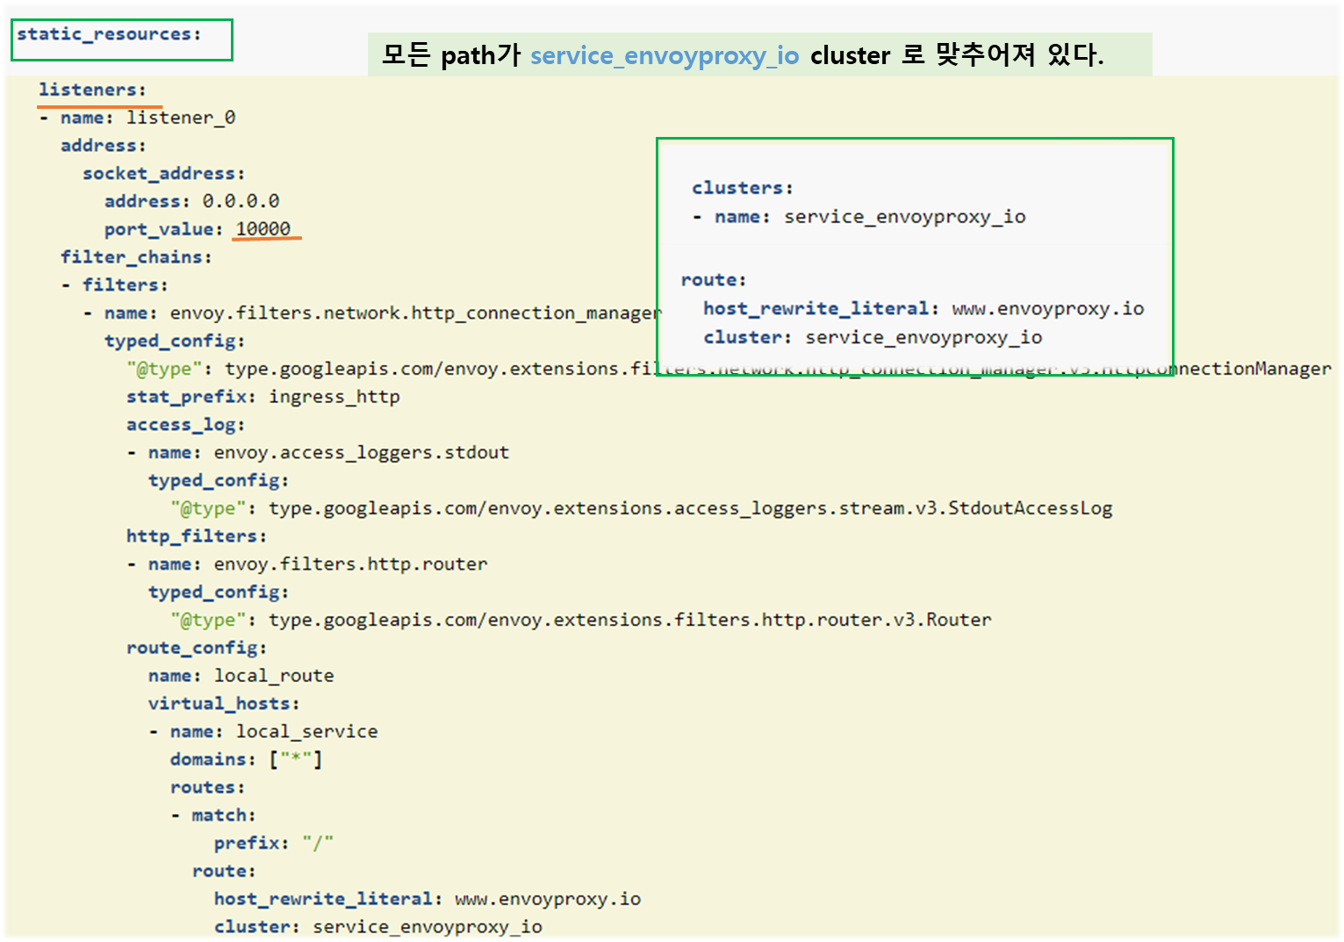Click the router.v3.Router type URL

click(x=630, y=620)
